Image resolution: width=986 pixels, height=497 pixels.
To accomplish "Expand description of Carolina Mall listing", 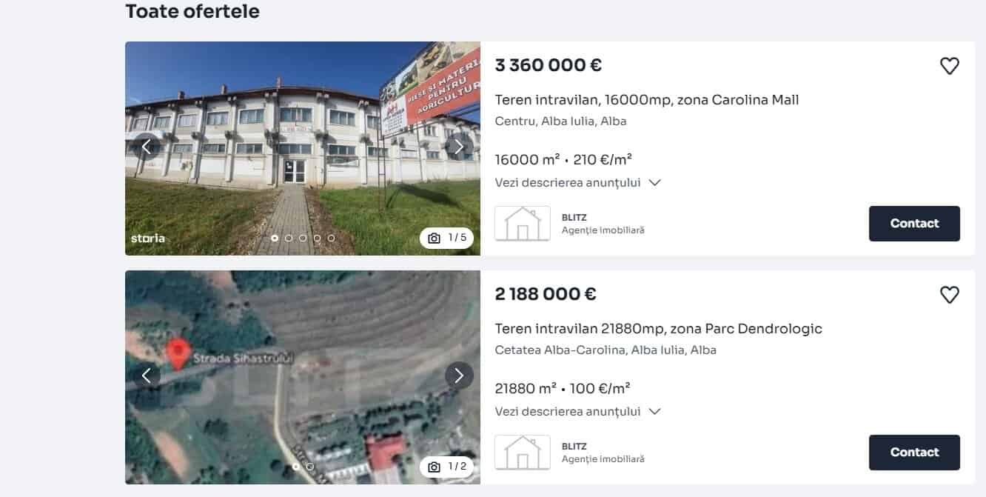I will [x=577, y=182].
